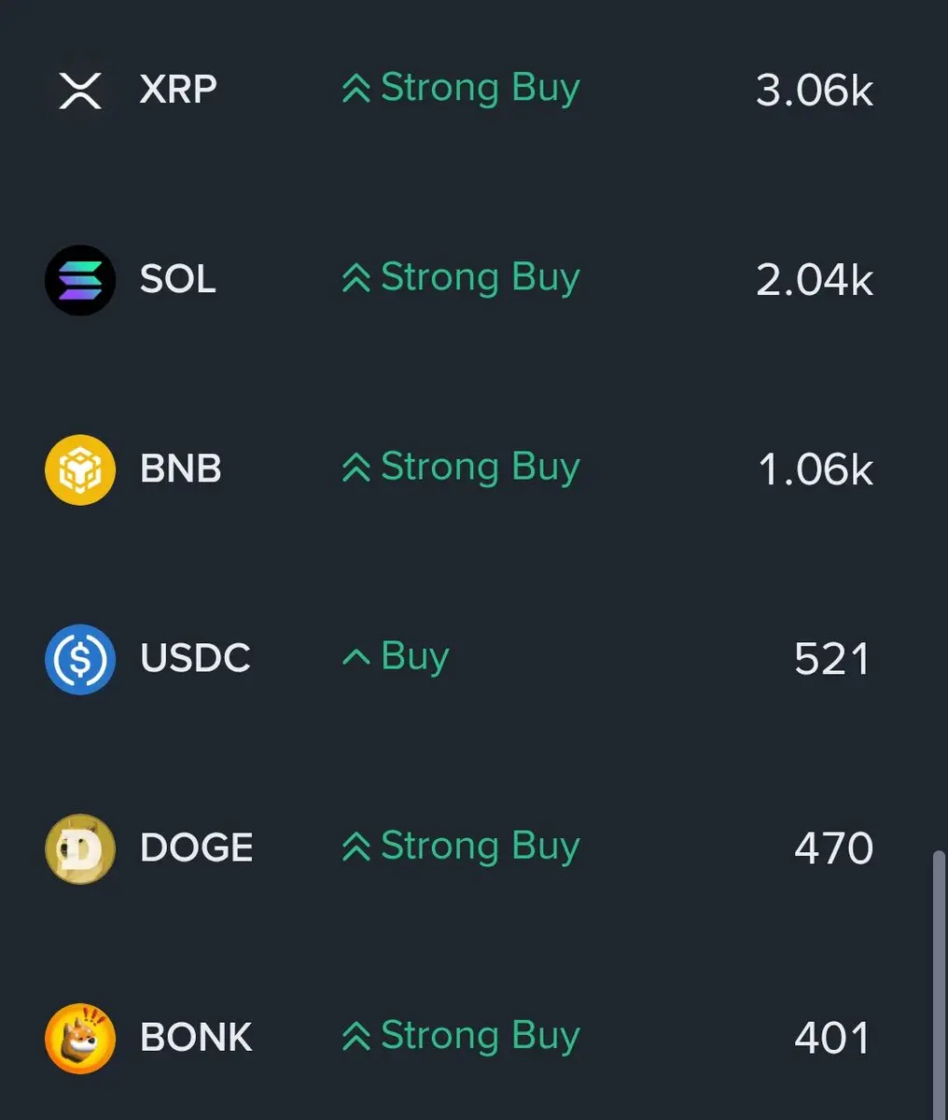948x1120 pixels.
Task: Open DOGE's Strong Buy rating
Action: tap(481, 847)
